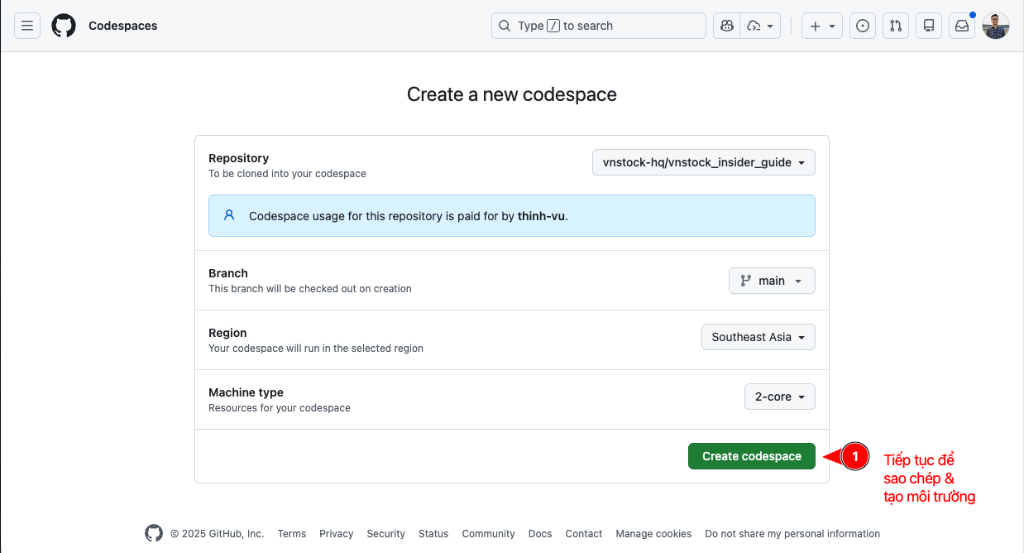Click the user profile avatar

click(996, 26)
